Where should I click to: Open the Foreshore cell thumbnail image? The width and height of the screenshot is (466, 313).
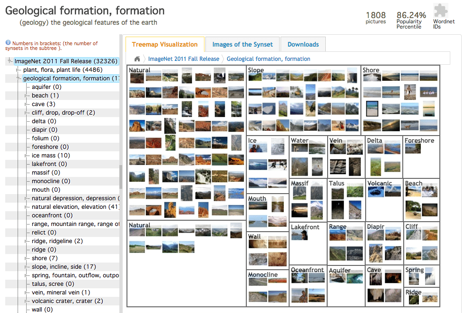[x=413, y=148]
